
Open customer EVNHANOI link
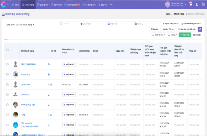[x=25, y=95]
